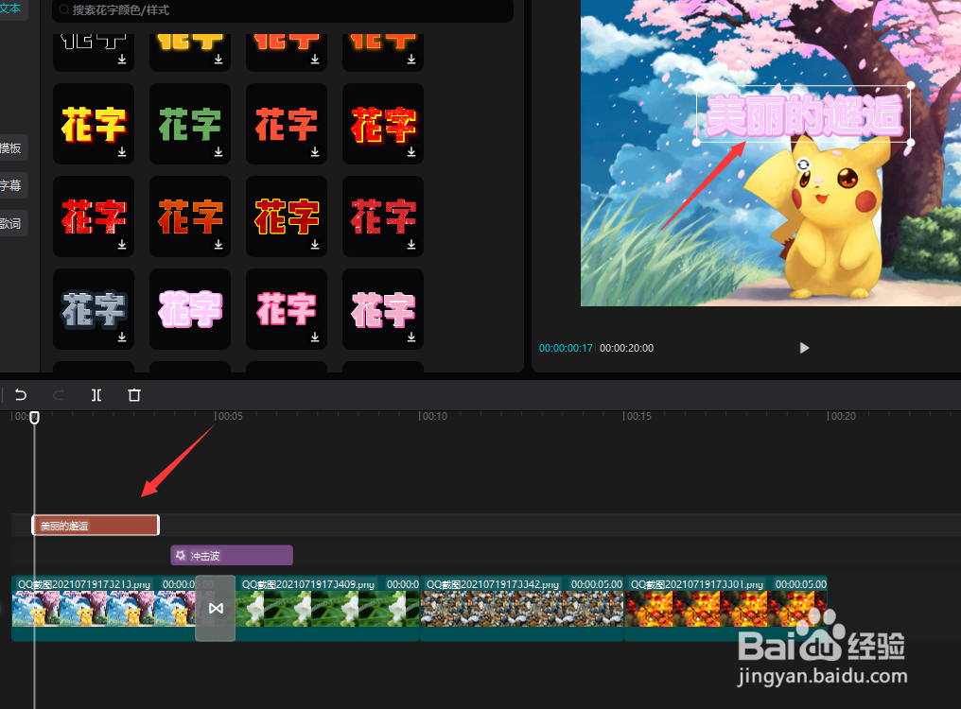Select the third clip QQ截图20210719173342.png
The height and width of the screenshot is (709, 961).
tap(521, 608)
